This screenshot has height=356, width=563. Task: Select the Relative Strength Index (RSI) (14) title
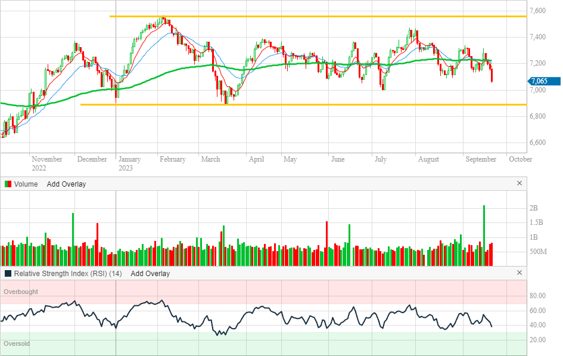(x=68, y=274)
